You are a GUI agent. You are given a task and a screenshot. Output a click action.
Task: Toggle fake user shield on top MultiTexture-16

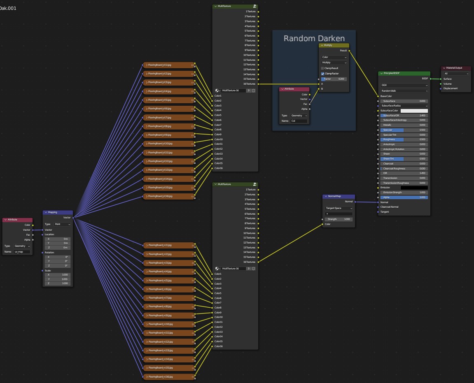coord(254,91)
